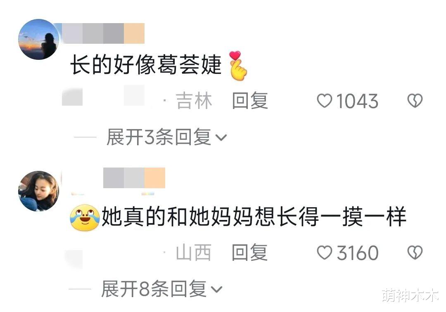The width and height of the screenshot is (446, 312).
Task: Dislike the Shanxi user's comment
Action: click(x=415, y=253)
